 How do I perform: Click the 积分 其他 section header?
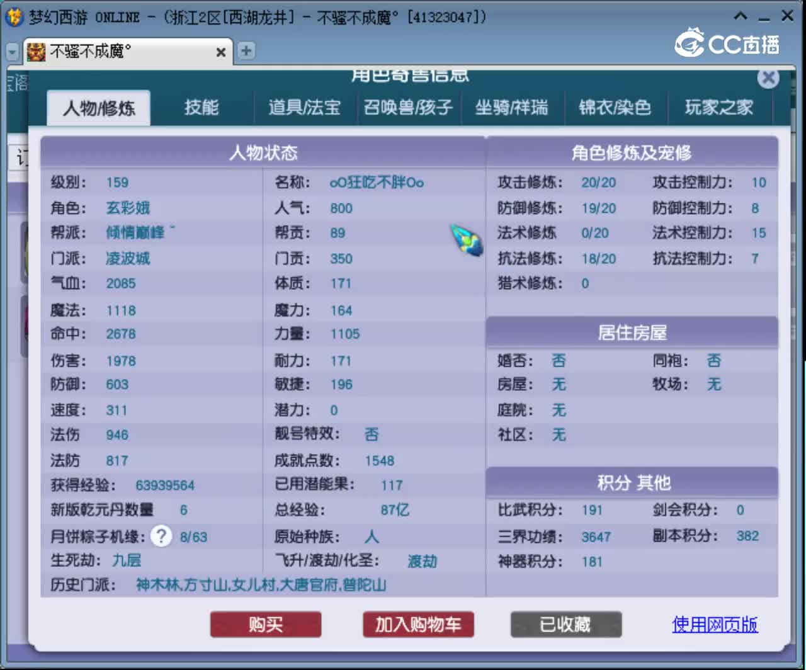coord(632,483)
